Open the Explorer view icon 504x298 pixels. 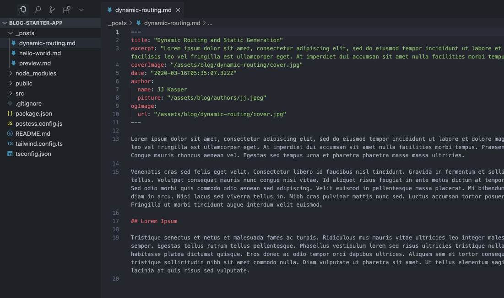22,10
